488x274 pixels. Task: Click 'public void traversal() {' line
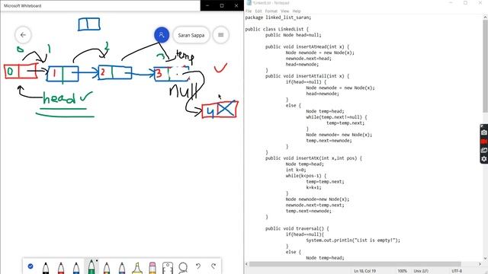[x=297, y=228]
